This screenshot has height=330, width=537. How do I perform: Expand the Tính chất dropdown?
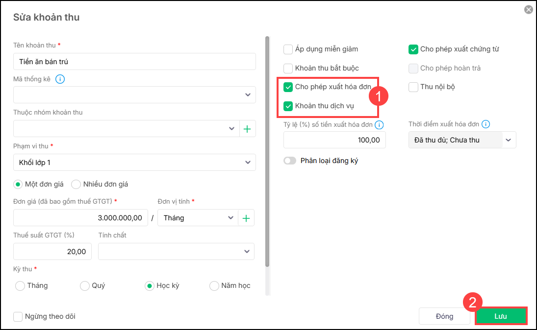click(247, 252)
